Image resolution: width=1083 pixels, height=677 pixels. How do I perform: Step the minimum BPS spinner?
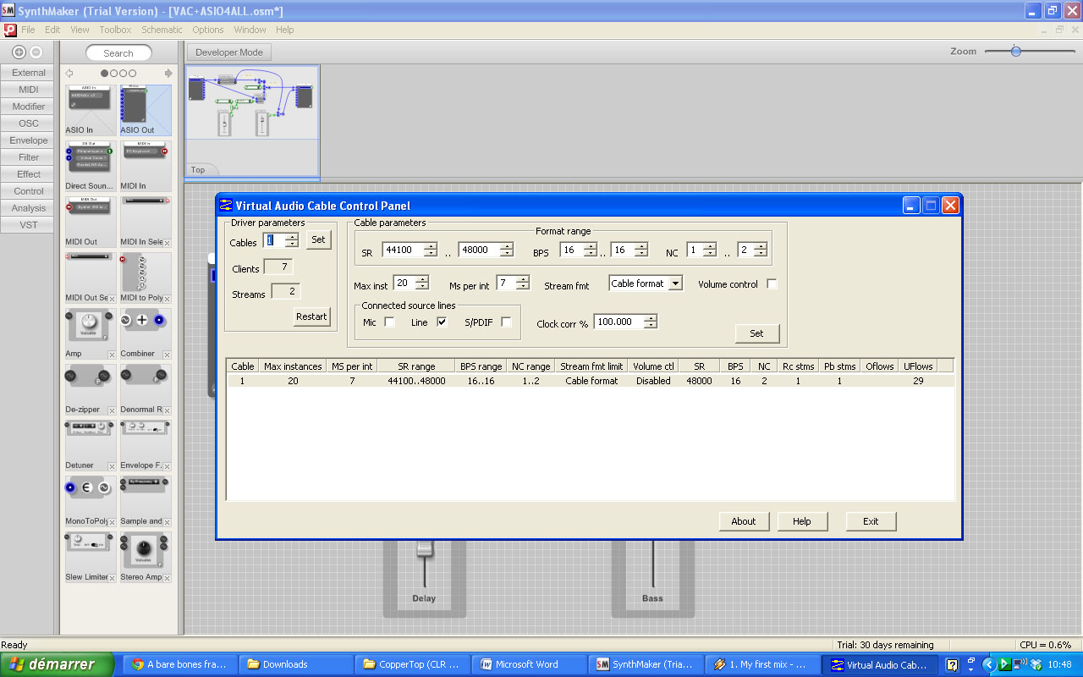click(x=591, y=250)
